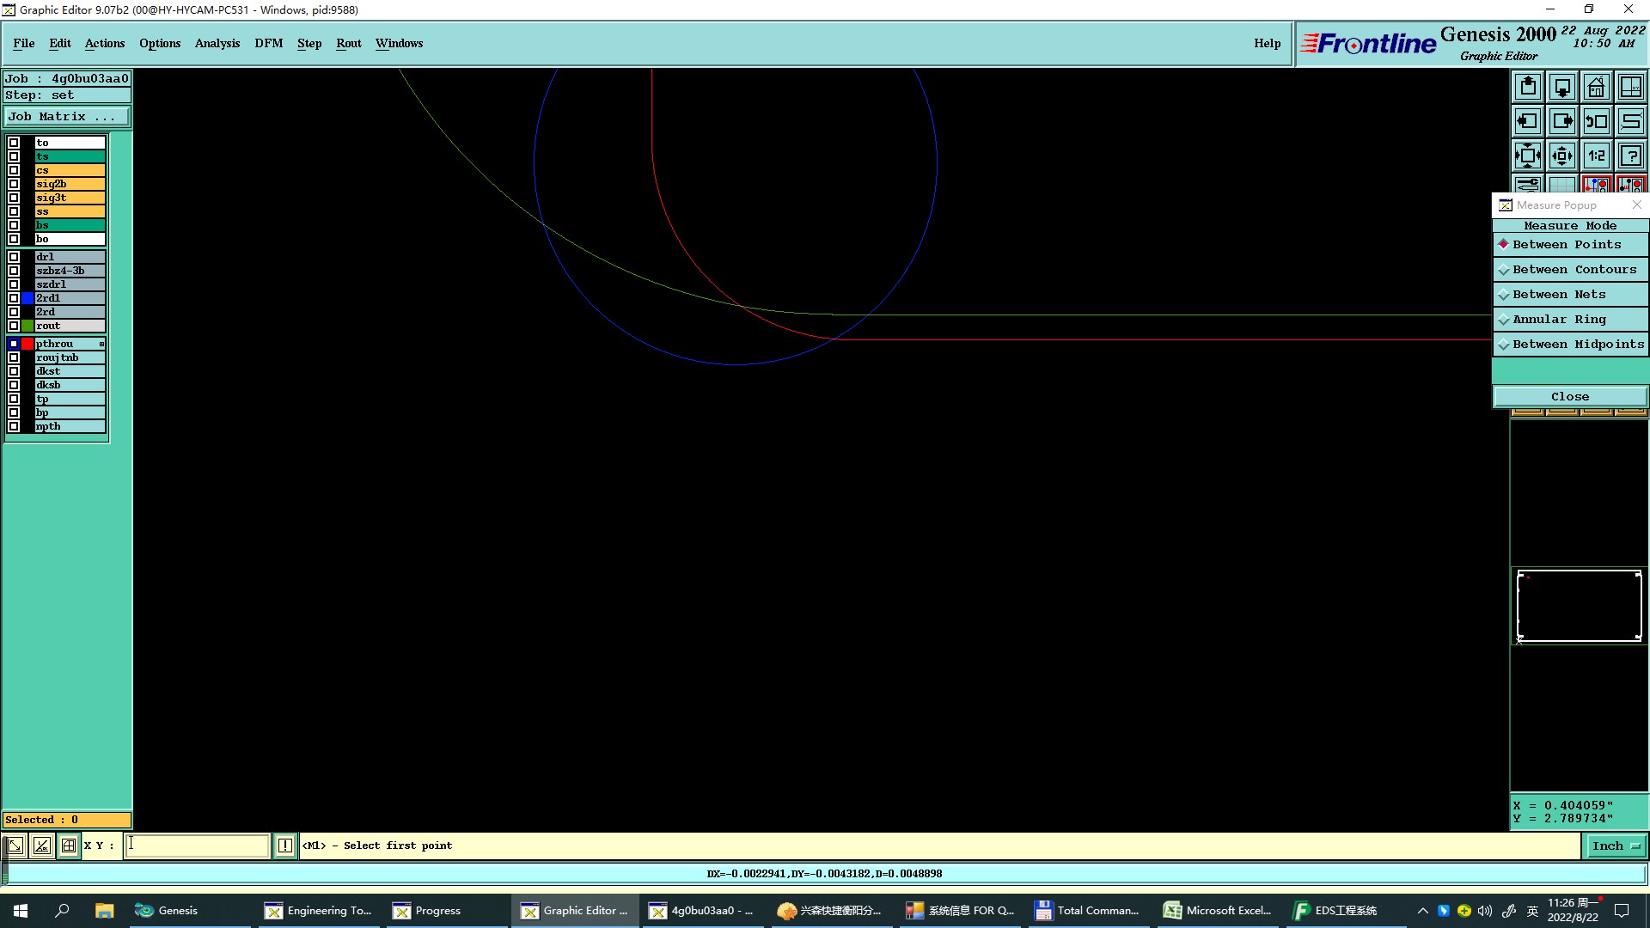Click the Home view icon

coord(1596,87)
